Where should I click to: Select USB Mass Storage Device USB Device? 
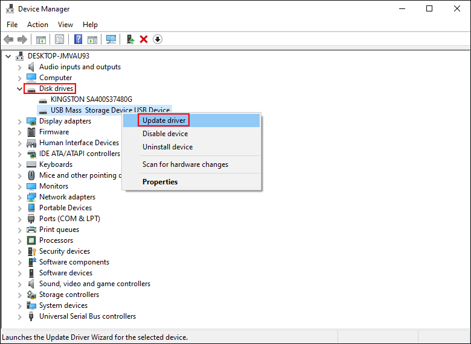coord(111,110)
